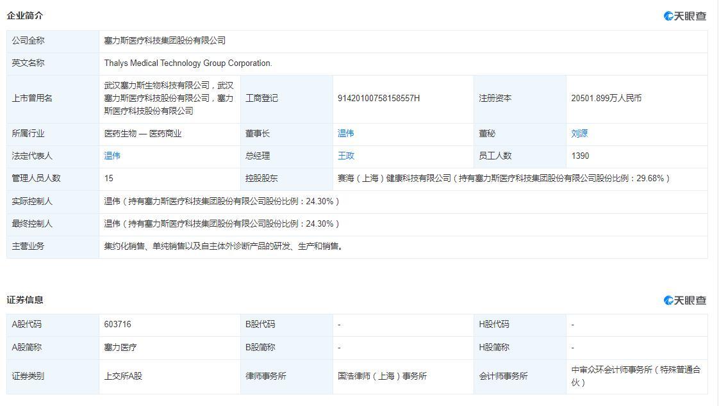Viewport: 719px width, 406px height.
Task: Open board secretary link 刘源
Action: coord(579,133)
